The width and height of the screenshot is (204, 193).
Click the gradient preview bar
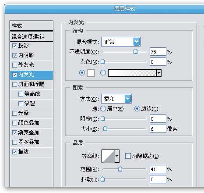tap(132, 73)
